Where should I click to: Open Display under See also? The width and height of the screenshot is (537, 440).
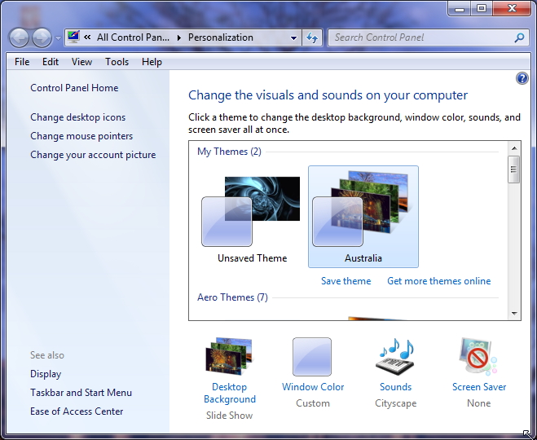pos(46,374)
